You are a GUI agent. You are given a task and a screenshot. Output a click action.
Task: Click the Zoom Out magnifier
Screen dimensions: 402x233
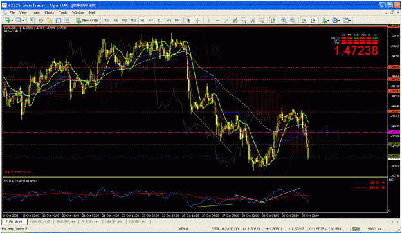point(293,20)
